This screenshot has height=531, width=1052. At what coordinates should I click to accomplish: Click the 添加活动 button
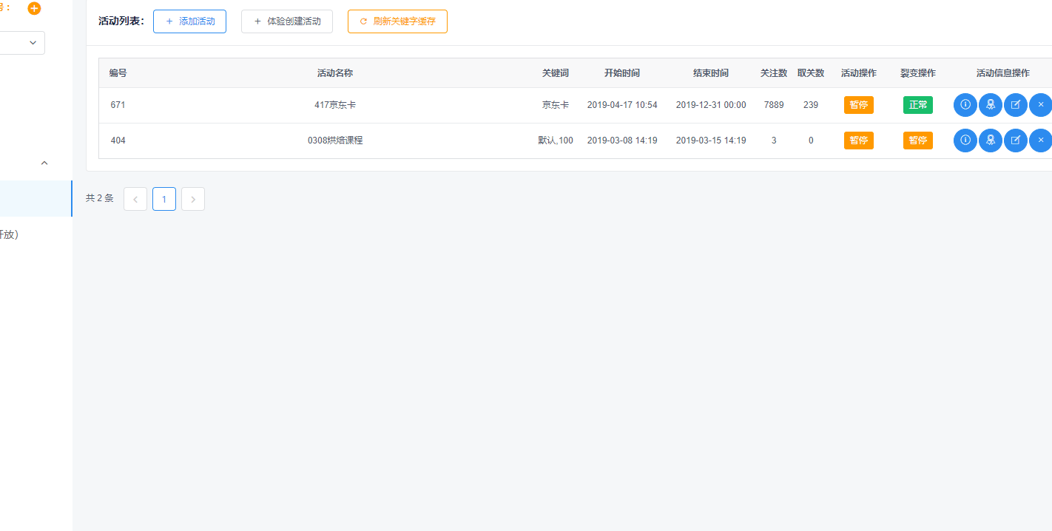(x=189, y=21)
